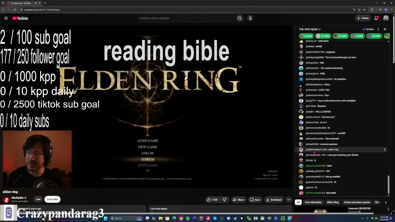Open Spotify from the taskbar
This screenshot has width=395, height=222.
point(188,218)
